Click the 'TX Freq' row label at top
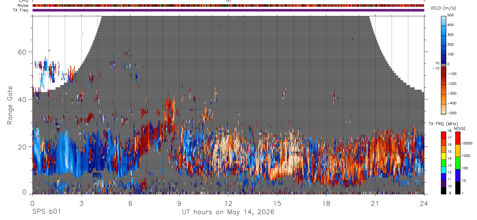477x220 pixels. click(21, 10)
